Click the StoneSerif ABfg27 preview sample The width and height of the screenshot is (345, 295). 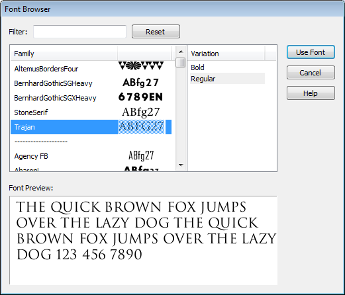pos(141,112)
